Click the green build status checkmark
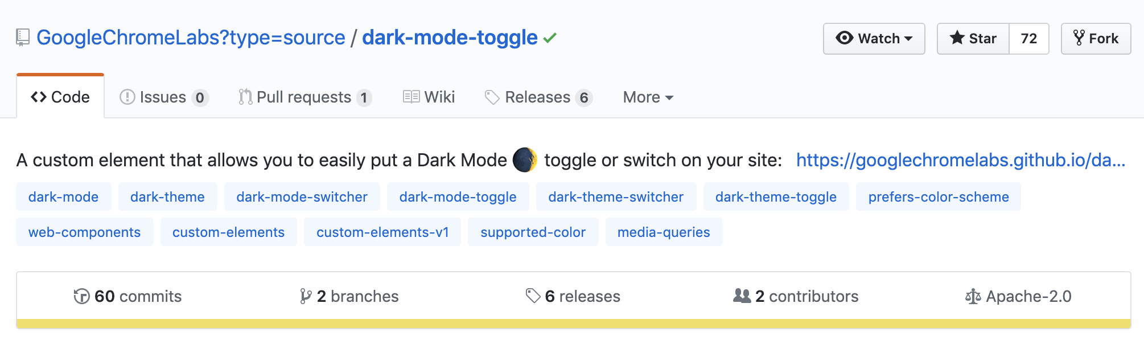This screenshot has width=1144, height=344. [550, 38]
